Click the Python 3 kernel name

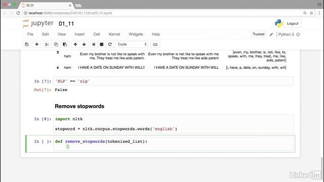point(286,34)
